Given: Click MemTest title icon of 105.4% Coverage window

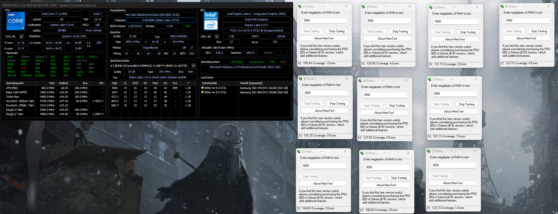Looking at the screenshot, I should coord(300,6).
